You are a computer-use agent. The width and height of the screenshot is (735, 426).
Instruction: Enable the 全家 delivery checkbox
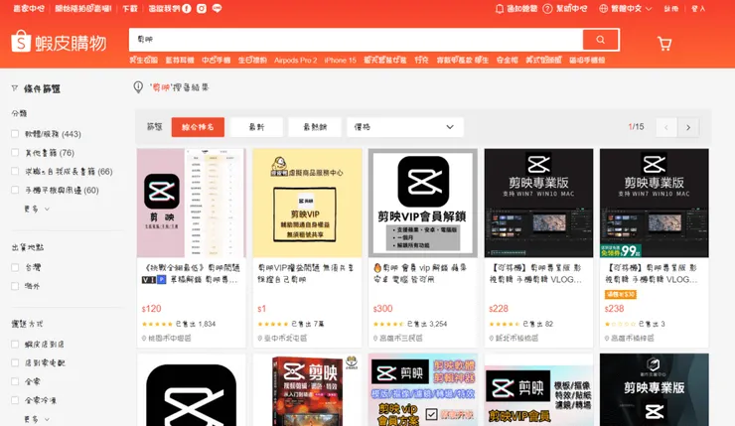15,381
